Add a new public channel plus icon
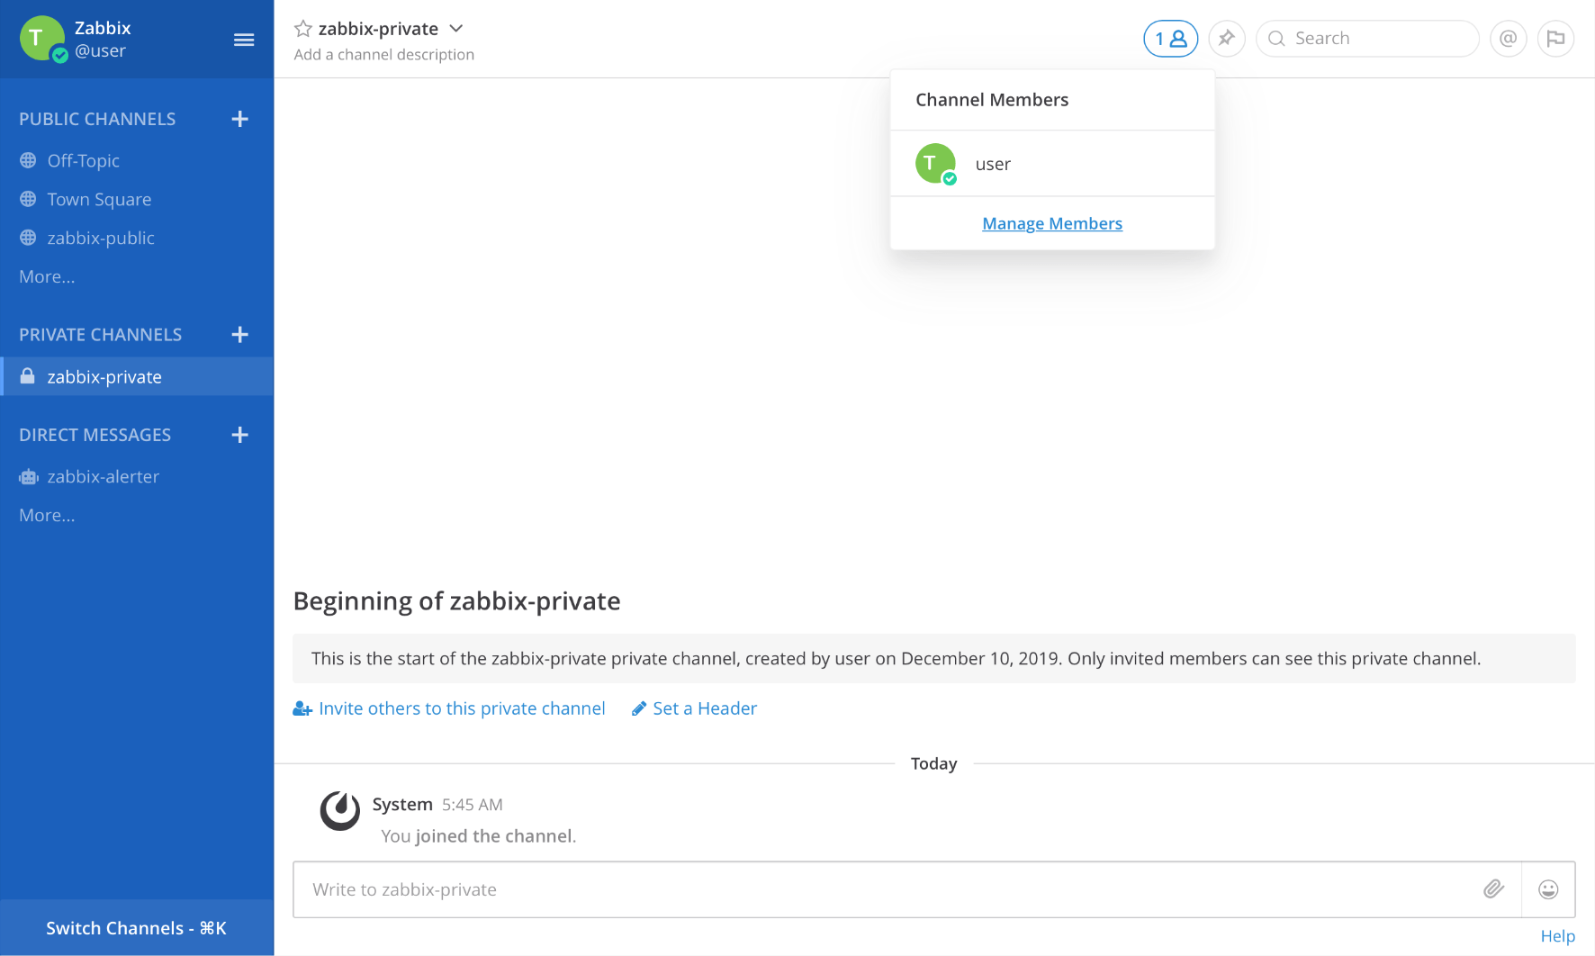 point(239,119)
